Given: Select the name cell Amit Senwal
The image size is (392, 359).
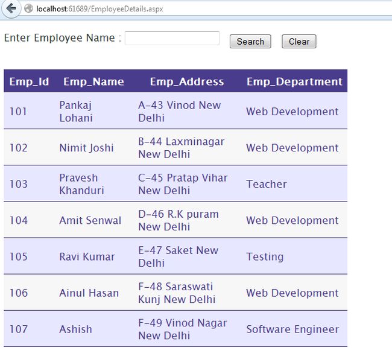Looking at the screenshot, I should (90, 220).
